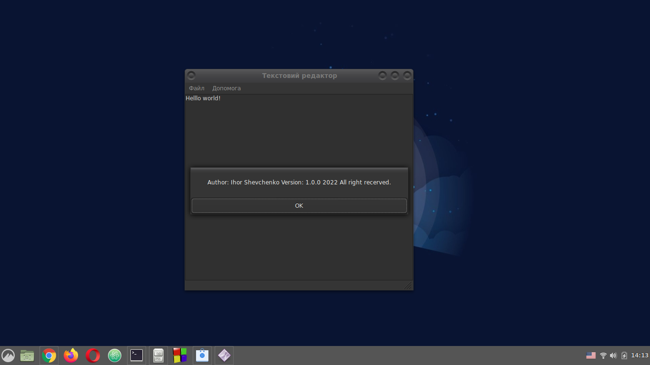Click the clock showing 14:13
This screenshot has height=365, width=650.
tap(638, 355)
